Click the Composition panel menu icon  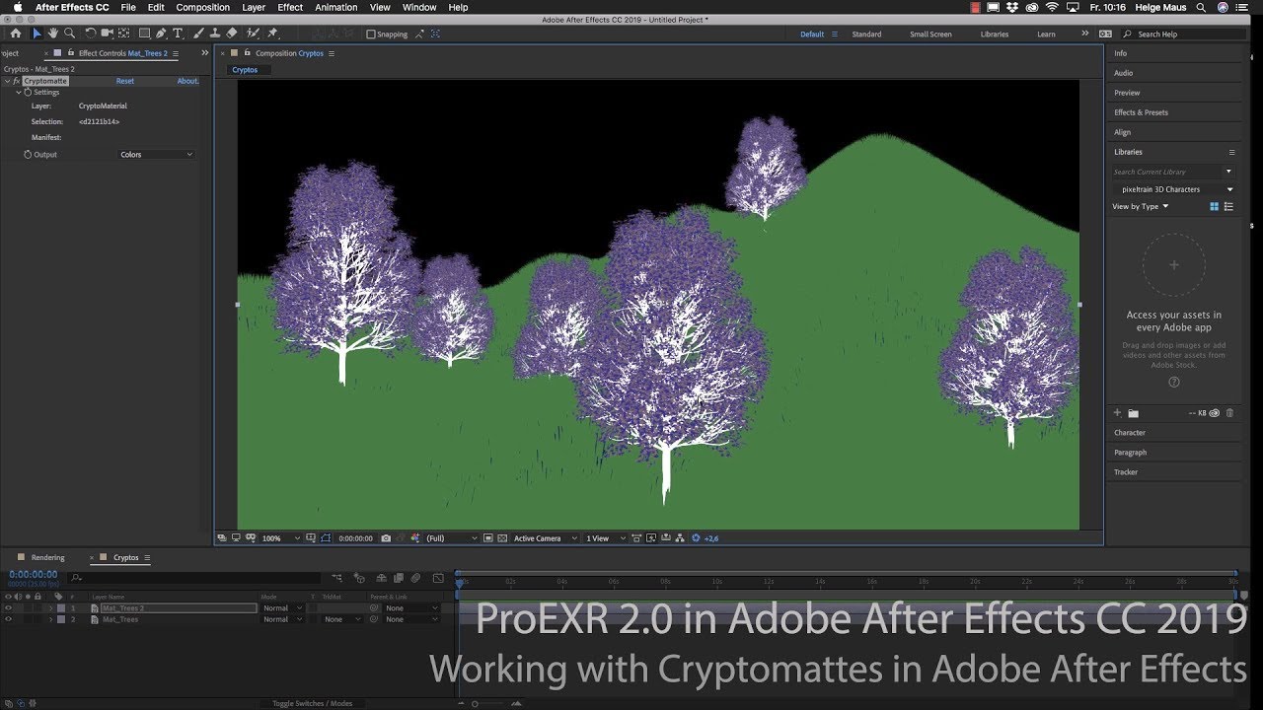(332, 53)
